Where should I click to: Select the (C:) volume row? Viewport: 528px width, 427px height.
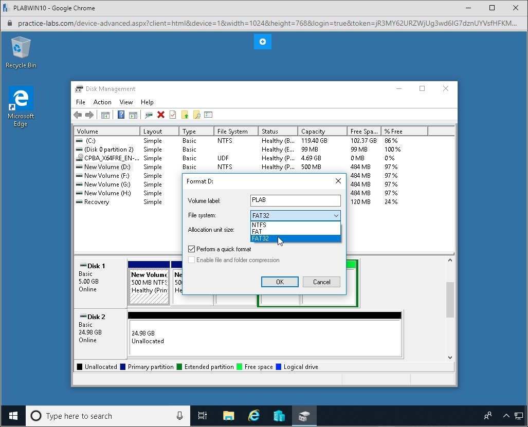pos(264,141)
